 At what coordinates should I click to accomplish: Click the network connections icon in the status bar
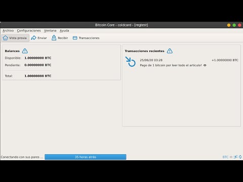(x=235, y=157)
